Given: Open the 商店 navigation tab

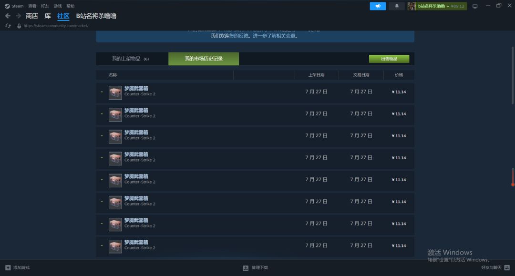Looking at the screenshot, I should [x=32, y=16].
